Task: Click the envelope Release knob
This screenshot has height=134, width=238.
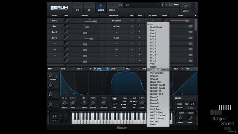Action: point(104,103)
